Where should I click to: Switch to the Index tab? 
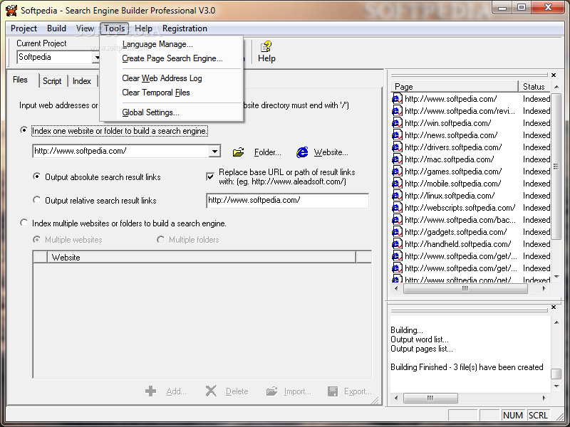82,81
